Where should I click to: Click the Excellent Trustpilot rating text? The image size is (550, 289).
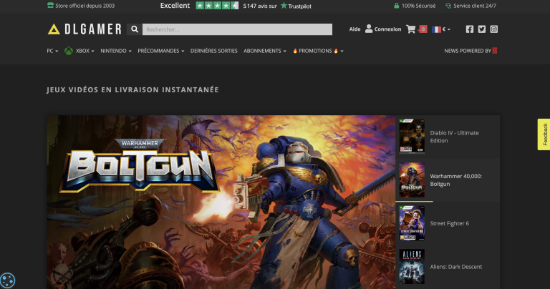[x=175, y=6]
